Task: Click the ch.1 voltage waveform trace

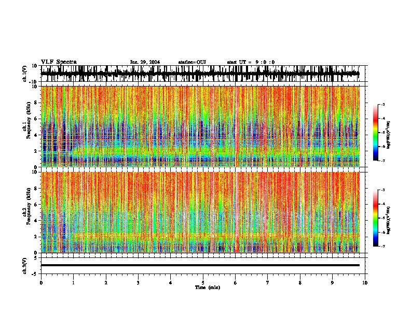Action: pyautogui.click(x=200, y=74)
